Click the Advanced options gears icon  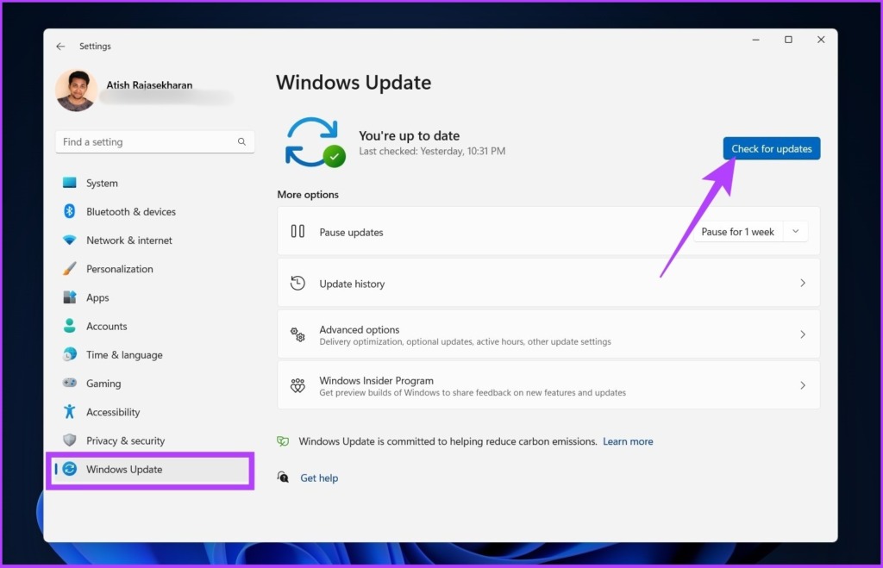(x=297, y=334)
